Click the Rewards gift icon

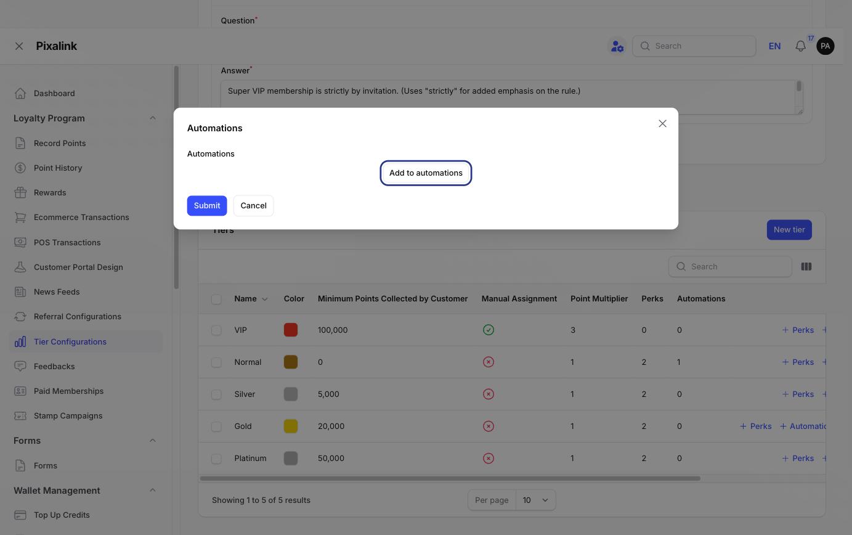click(20, 193)
